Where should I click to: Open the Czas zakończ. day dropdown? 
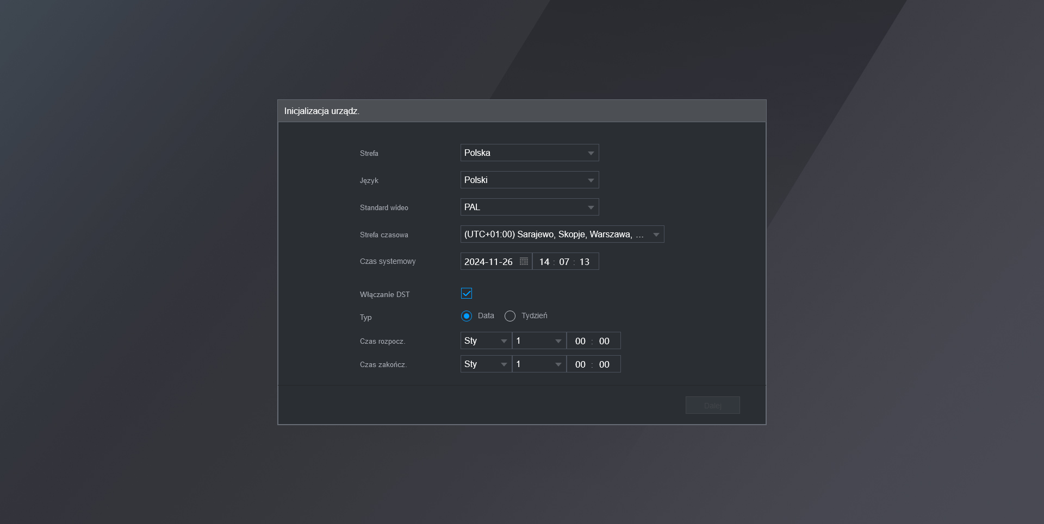pyautogui.click(x=539, y=364)
